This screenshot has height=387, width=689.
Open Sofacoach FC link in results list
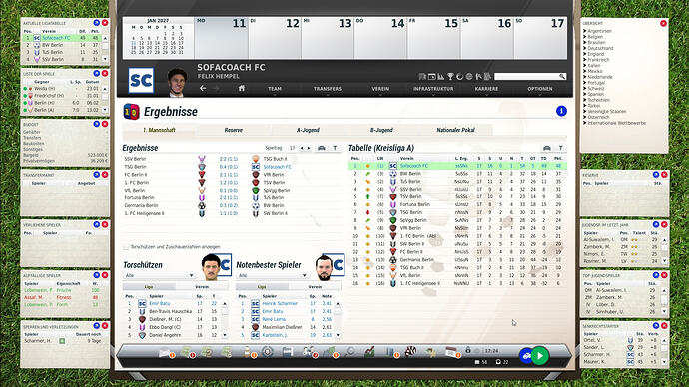(x=277, y=167)
